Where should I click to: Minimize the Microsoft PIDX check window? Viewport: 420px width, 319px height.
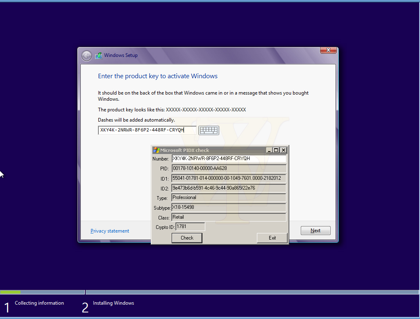pos(269,150)
